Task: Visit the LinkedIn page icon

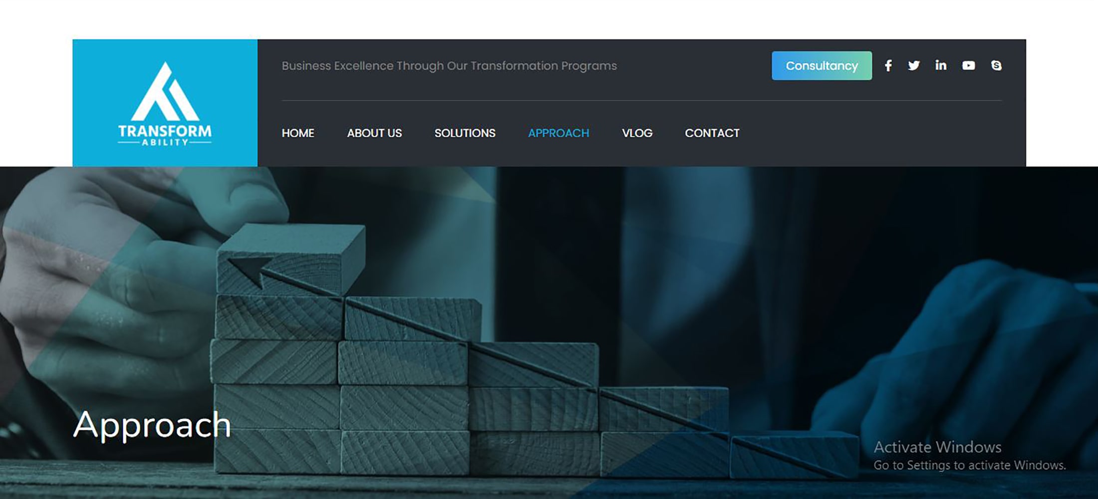Action: [x=941, y=65]
